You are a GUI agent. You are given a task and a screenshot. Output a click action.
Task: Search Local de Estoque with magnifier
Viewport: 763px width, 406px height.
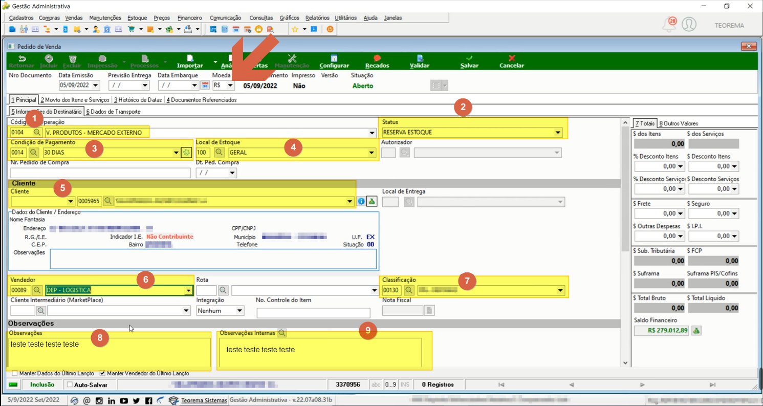tap(219, 153)
